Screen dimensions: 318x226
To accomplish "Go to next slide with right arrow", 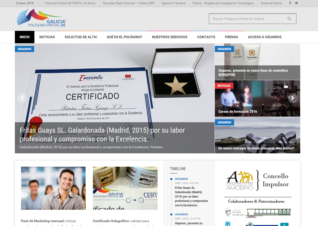I will [293, 98].
